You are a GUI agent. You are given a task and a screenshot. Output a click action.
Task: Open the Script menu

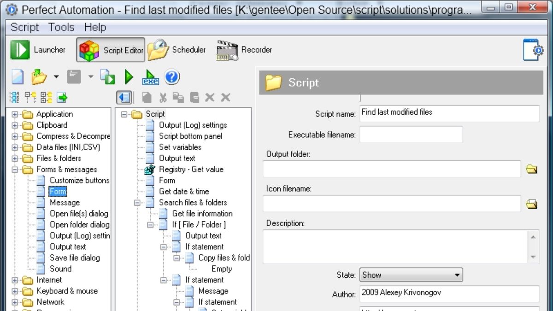click(x=25, y=27)
